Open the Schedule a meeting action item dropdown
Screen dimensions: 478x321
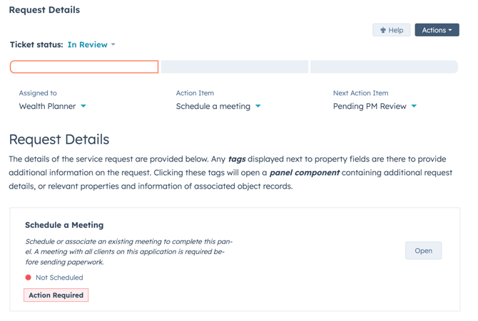point(213,106)
